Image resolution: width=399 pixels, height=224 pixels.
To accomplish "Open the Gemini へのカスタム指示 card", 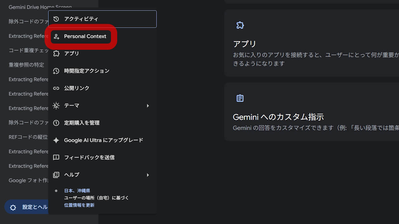I will point(311,112).
